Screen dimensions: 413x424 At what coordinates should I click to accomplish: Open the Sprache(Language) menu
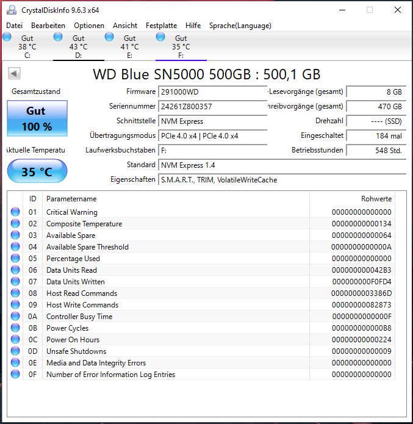pyautogui.click(x=240, y=26)
